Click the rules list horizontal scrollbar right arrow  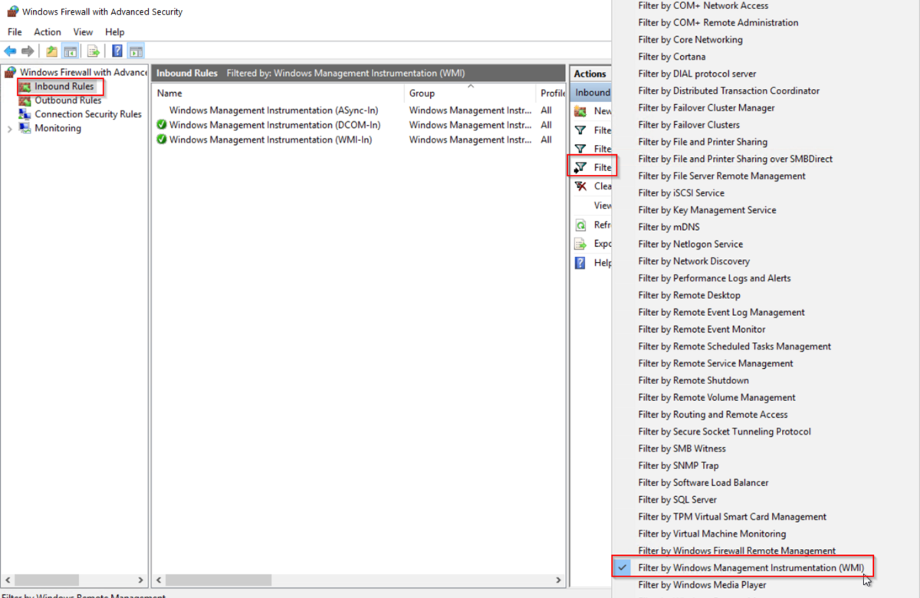pos(559,580)
